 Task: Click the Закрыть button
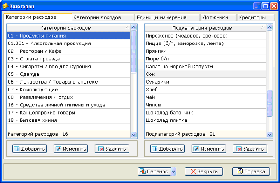pos(204,171)
